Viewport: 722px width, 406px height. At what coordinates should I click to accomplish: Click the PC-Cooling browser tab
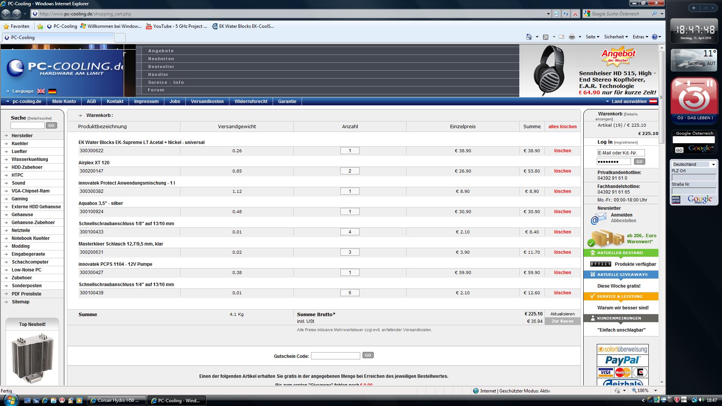point(58,38)
